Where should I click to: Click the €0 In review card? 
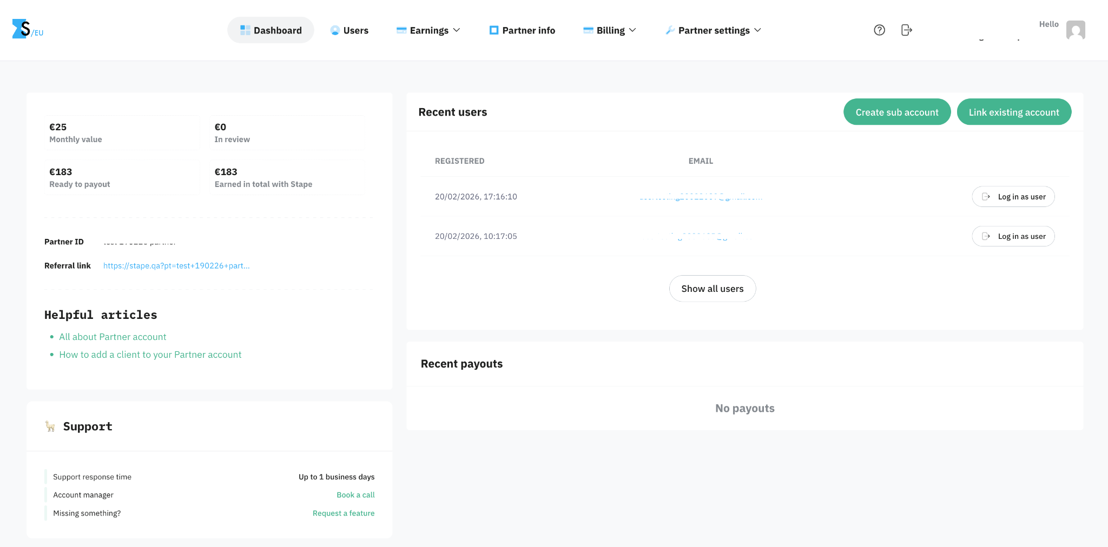(288, 133)
